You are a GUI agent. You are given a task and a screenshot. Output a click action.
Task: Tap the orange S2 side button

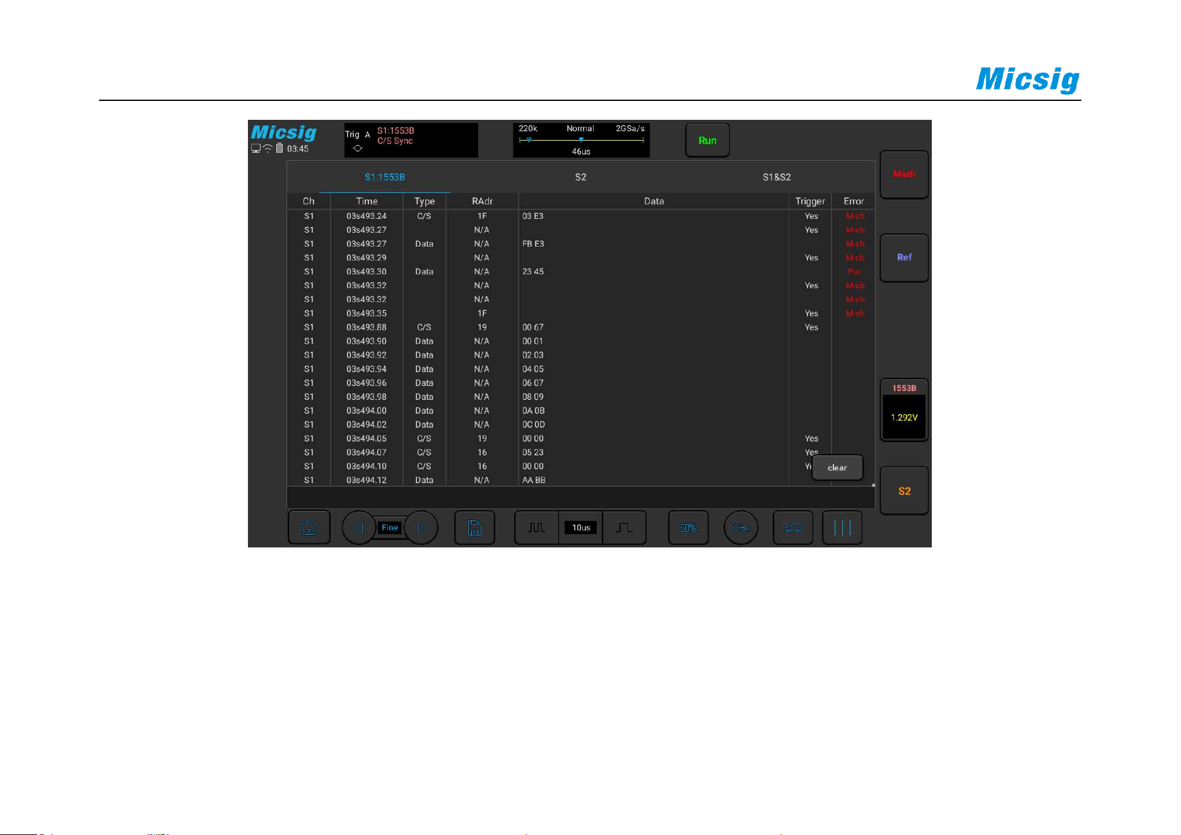coord(904,491)
